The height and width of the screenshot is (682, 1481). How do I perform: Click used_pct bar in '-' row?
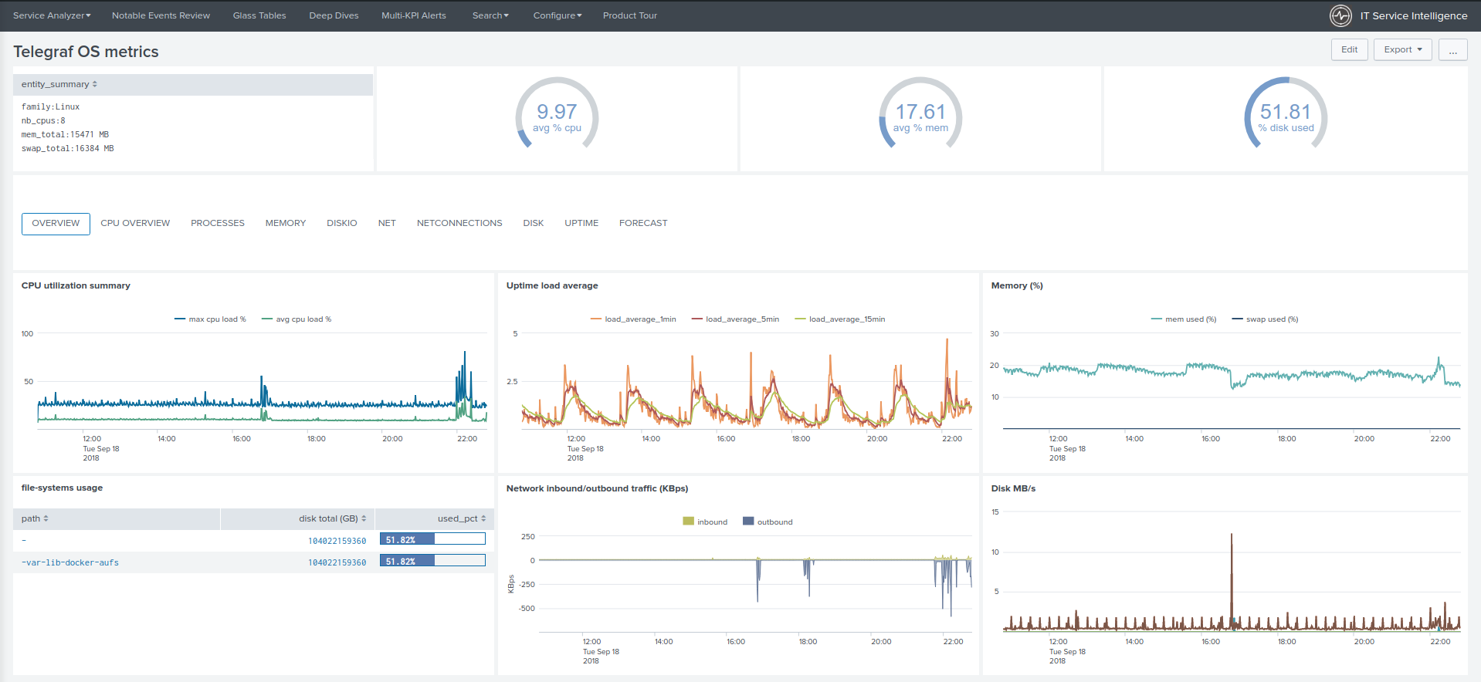click(x=432, y=539)
